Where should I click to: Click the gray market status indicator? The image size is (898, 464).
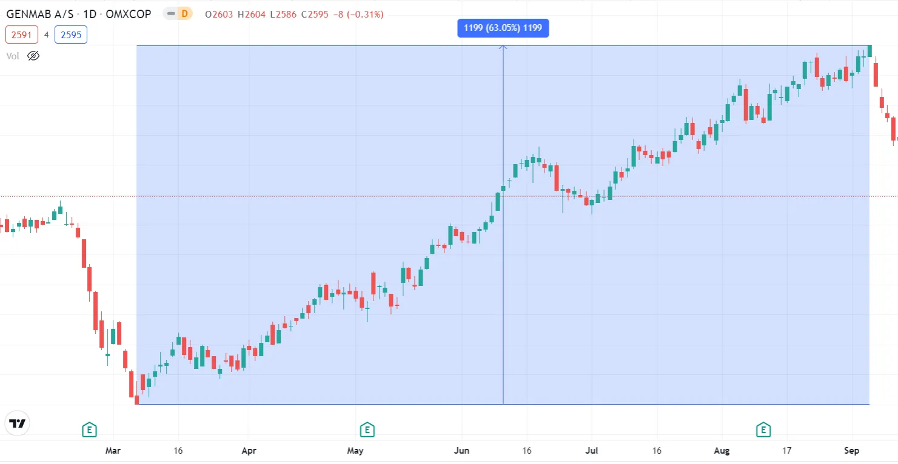171,14
